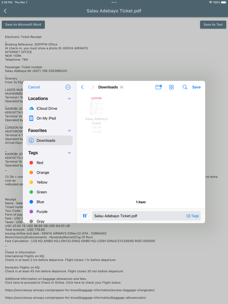Select the Purple tag

pyautogui.click(x=49, y=212)
